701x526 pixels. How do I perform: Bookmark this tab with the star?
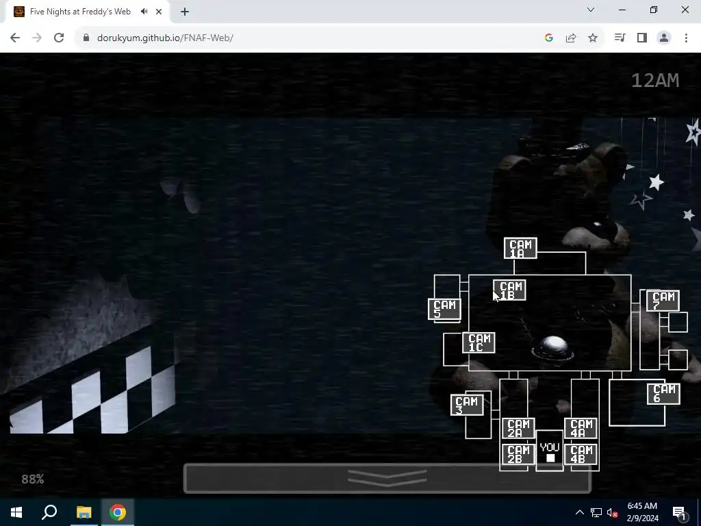pos(593,38)
